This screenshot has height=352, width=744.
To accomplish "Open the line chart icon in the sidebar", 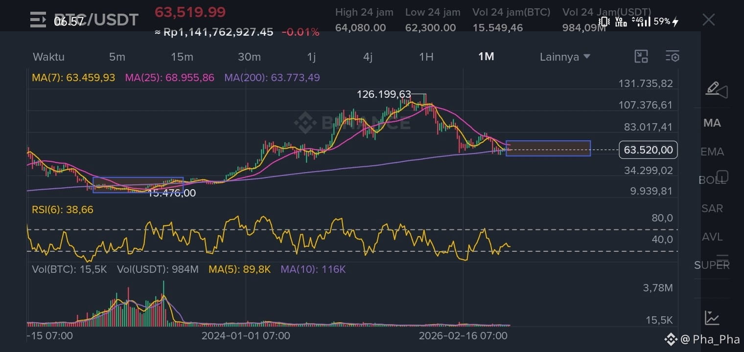I will pos(712,318).
